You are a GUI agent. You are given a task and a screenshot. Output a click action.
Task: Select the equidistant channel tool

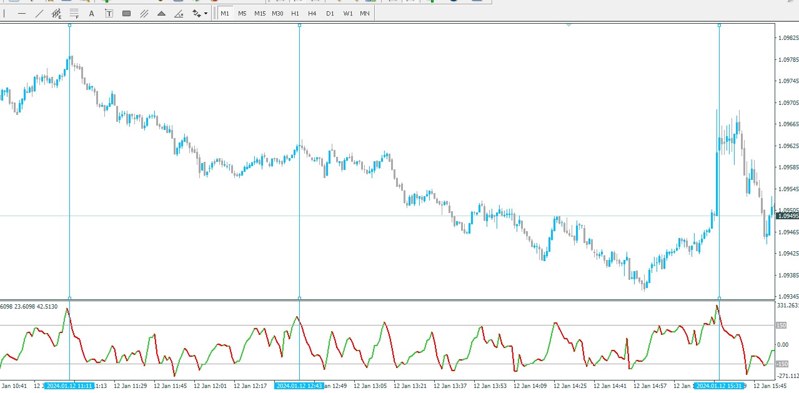tap(57, 13)
